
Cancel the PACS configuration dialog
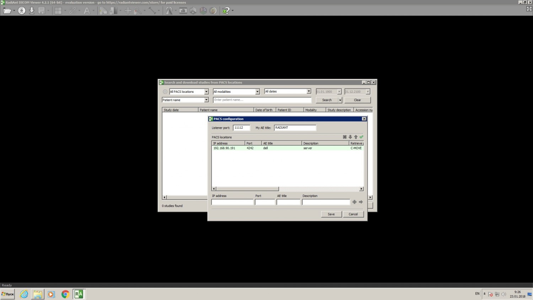click(353, 214)
